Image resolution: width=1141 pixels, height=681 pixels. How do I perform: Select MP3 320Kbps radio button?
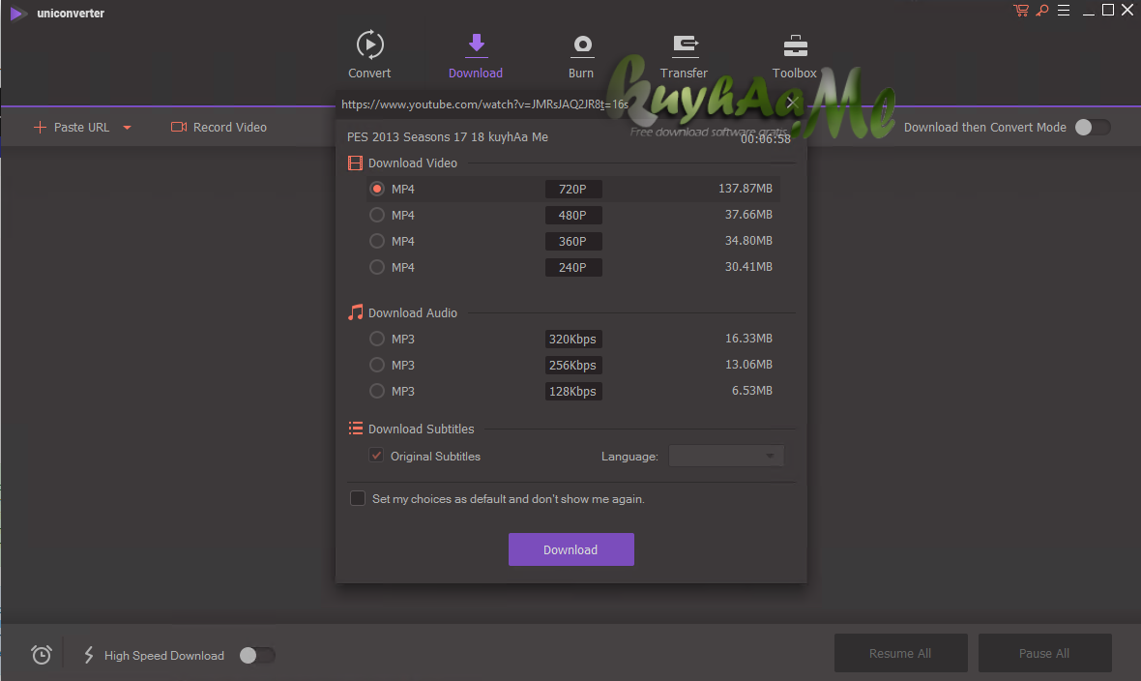(x=377, y=339)
